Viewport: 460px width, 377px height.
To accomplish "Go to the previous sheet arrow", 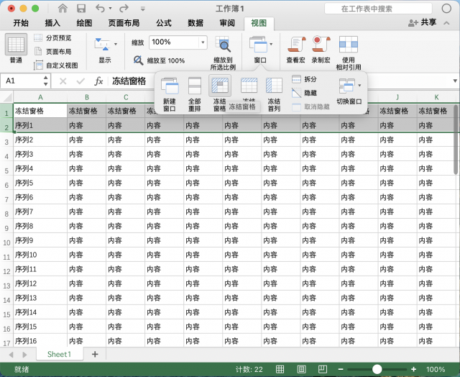I will click(11, 355).
